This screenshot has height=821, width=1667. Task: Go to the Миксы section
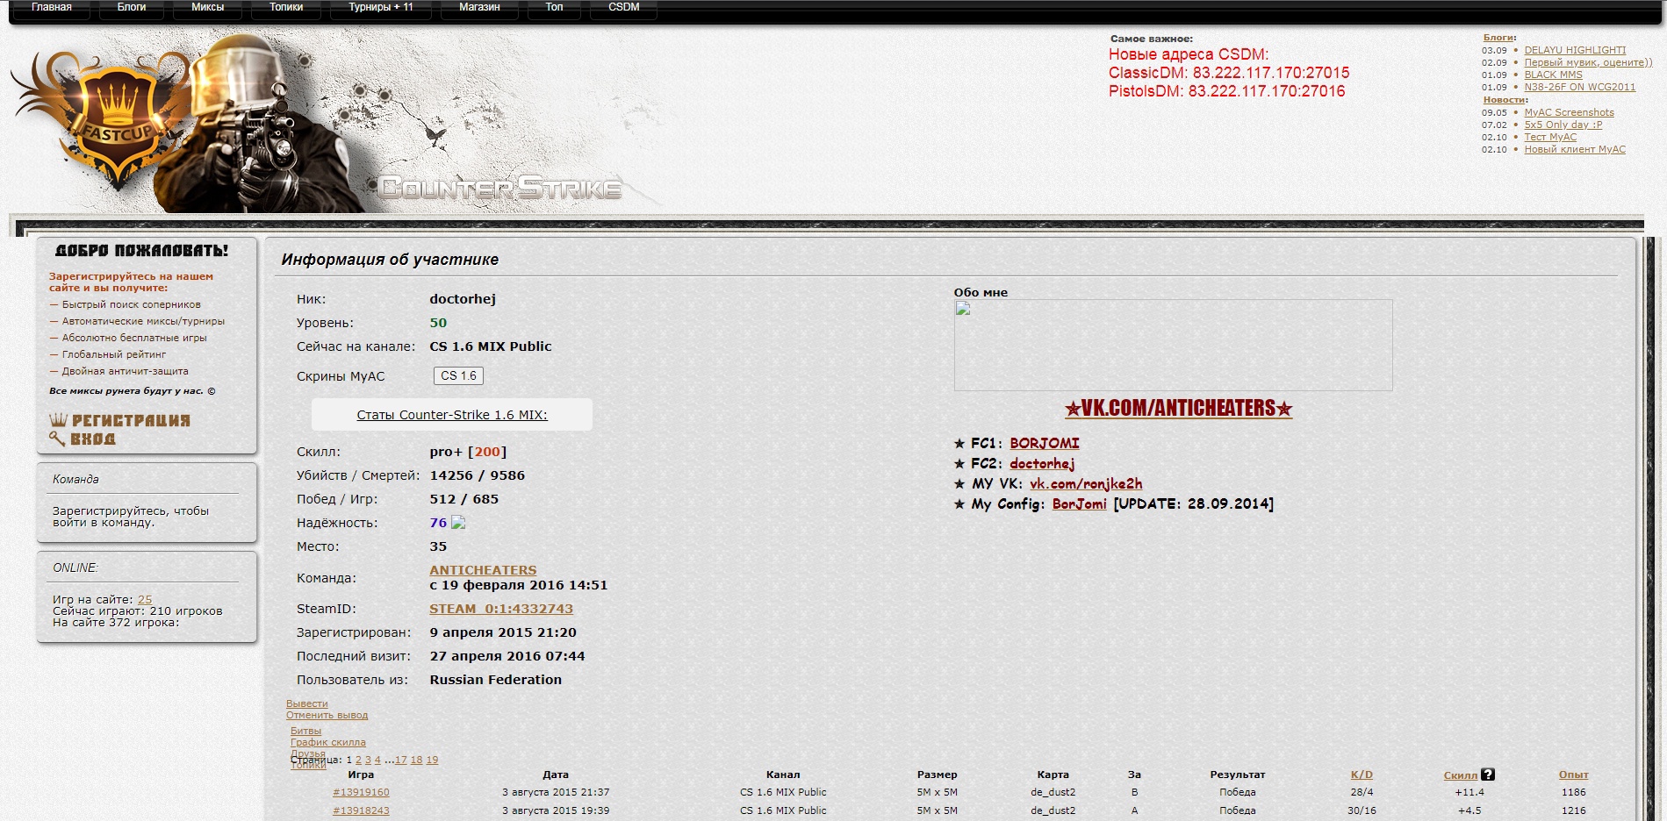[x=208, y=7]
